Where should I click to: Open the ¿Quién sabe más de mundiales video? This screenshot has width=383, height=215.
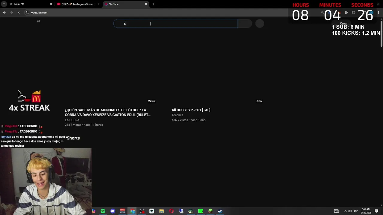coord(108,112)
